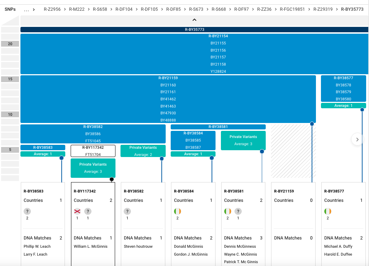Click the unknown-country icon in R-BY117342 card
This screenshot has width=369, height=266.
88,211
